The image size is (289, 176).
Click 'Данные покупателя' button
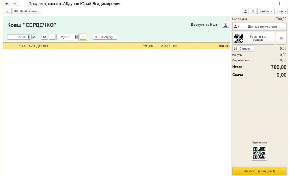click(x=259, y=27)
